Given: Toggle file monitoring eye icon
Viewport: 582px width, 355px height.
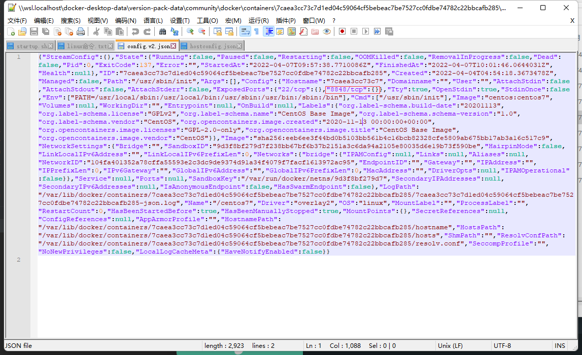Looking at the screenshot, I should pos(327,31).
